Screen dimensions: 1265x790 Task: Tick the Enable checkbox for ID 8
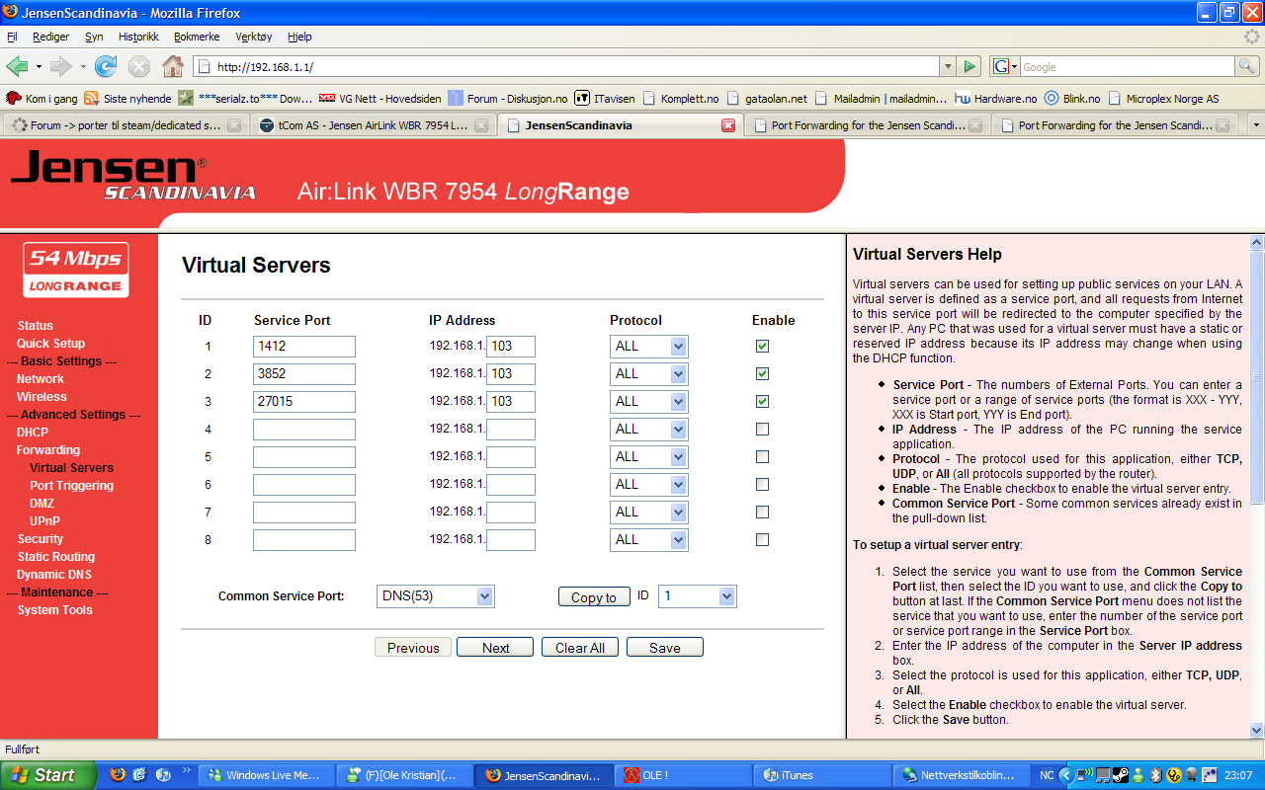762,540
